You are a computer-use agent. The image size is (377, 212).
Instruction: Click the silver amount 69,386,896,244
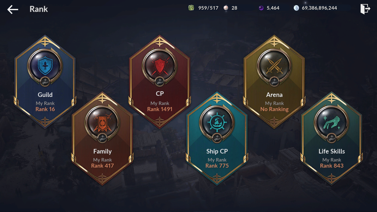319,8
